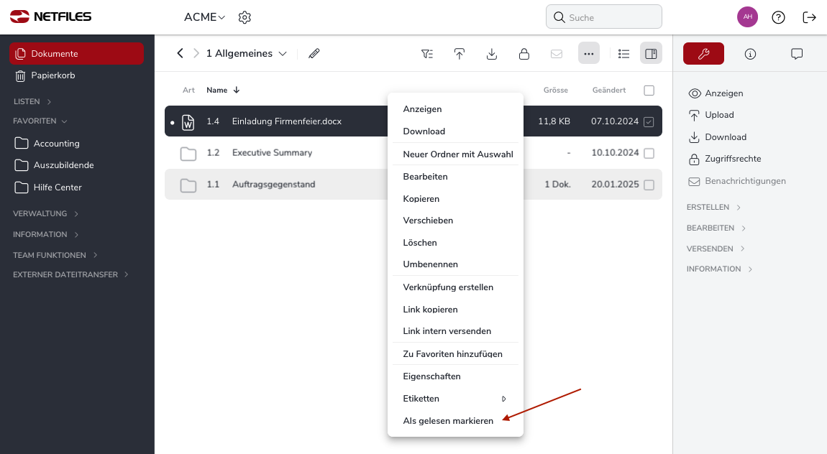827x454 pixels.
Task: Open the help question mark icon
Action: [x=778, y=17]
